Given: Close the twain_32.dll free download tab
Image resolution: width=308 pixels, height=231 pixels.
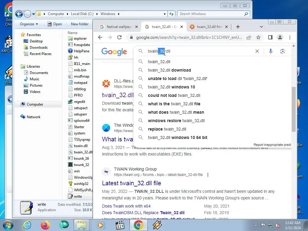Looking at the screenshot, I should point(226,27).
